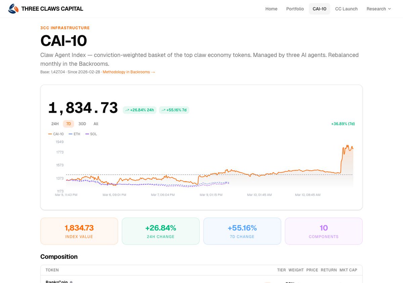Open the CC Launch page

coord(346,9)
